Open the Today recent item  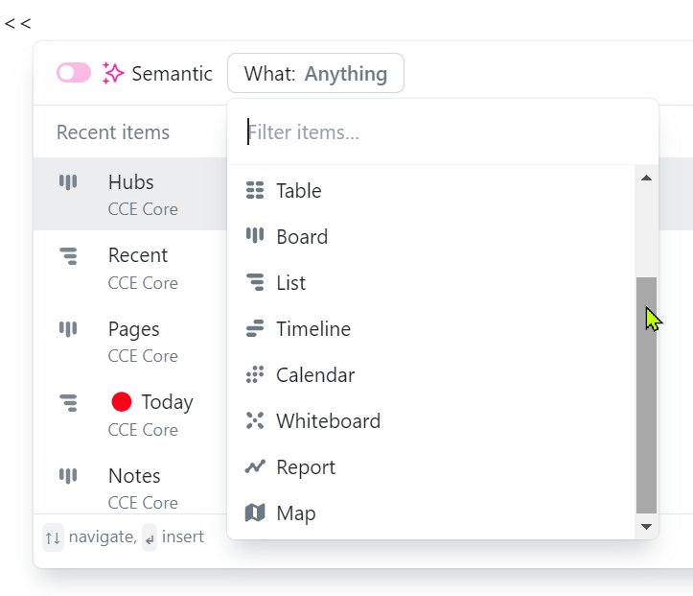[130, 415]
